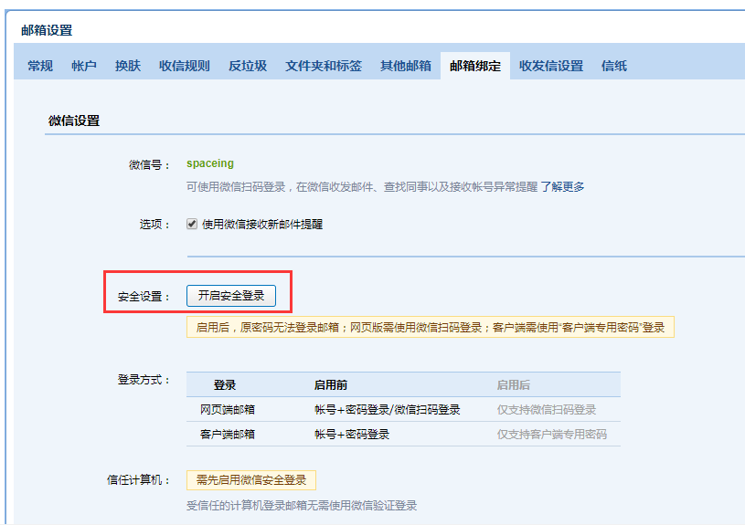The image size is (745, 525).
Task: Open the 反垃圾 tab
Action: click(248, 66)
